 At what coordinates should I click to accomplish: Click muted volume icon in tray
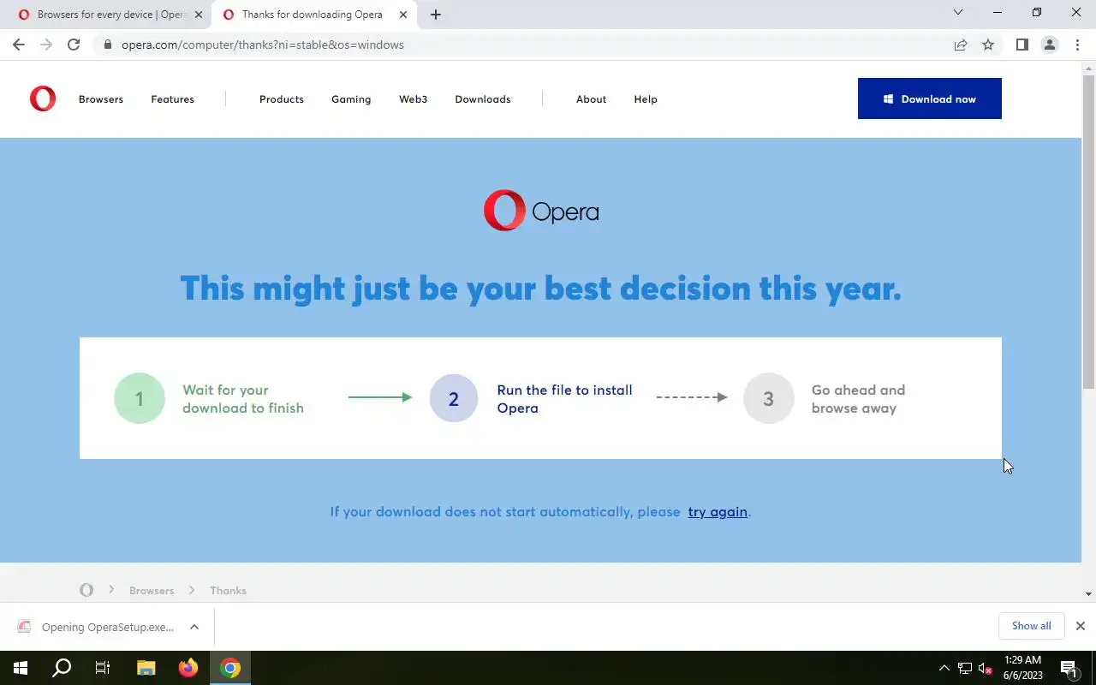click(985, 668)
